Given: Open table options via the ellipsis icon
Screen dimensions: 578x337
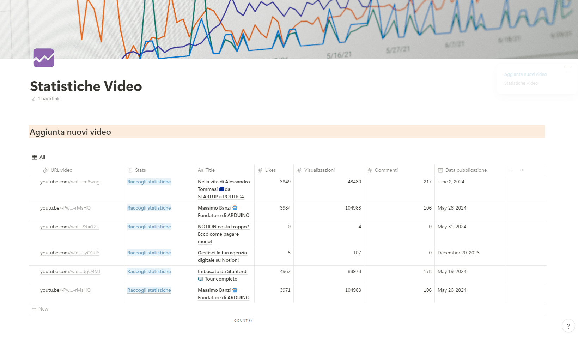Looking at the screenshot, I should point(522,170).
